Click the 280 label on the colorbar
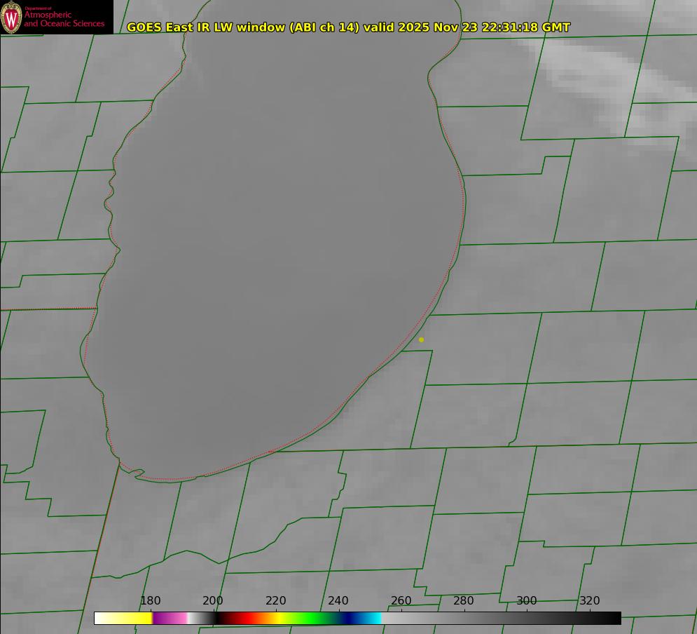The width and height of the screenshot is (697, 634). point(464,600)
